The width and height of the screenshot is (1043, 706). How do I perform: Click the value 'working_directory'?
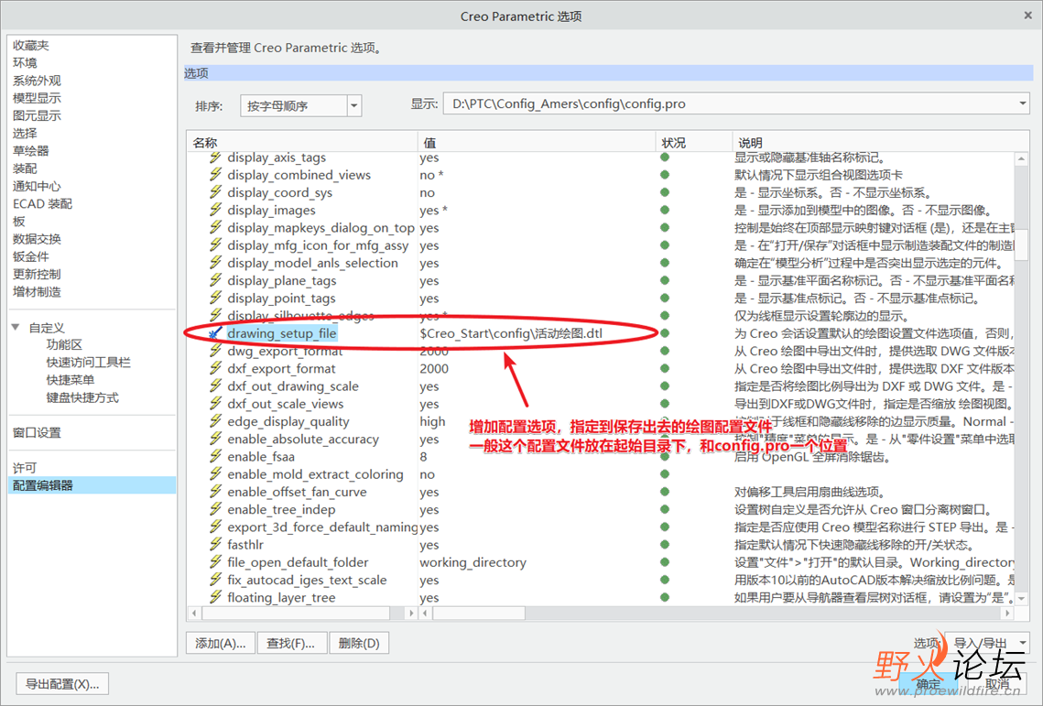pyautogui.click(x=473, y=562)
